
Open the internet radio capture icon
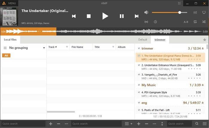(146, 22)
